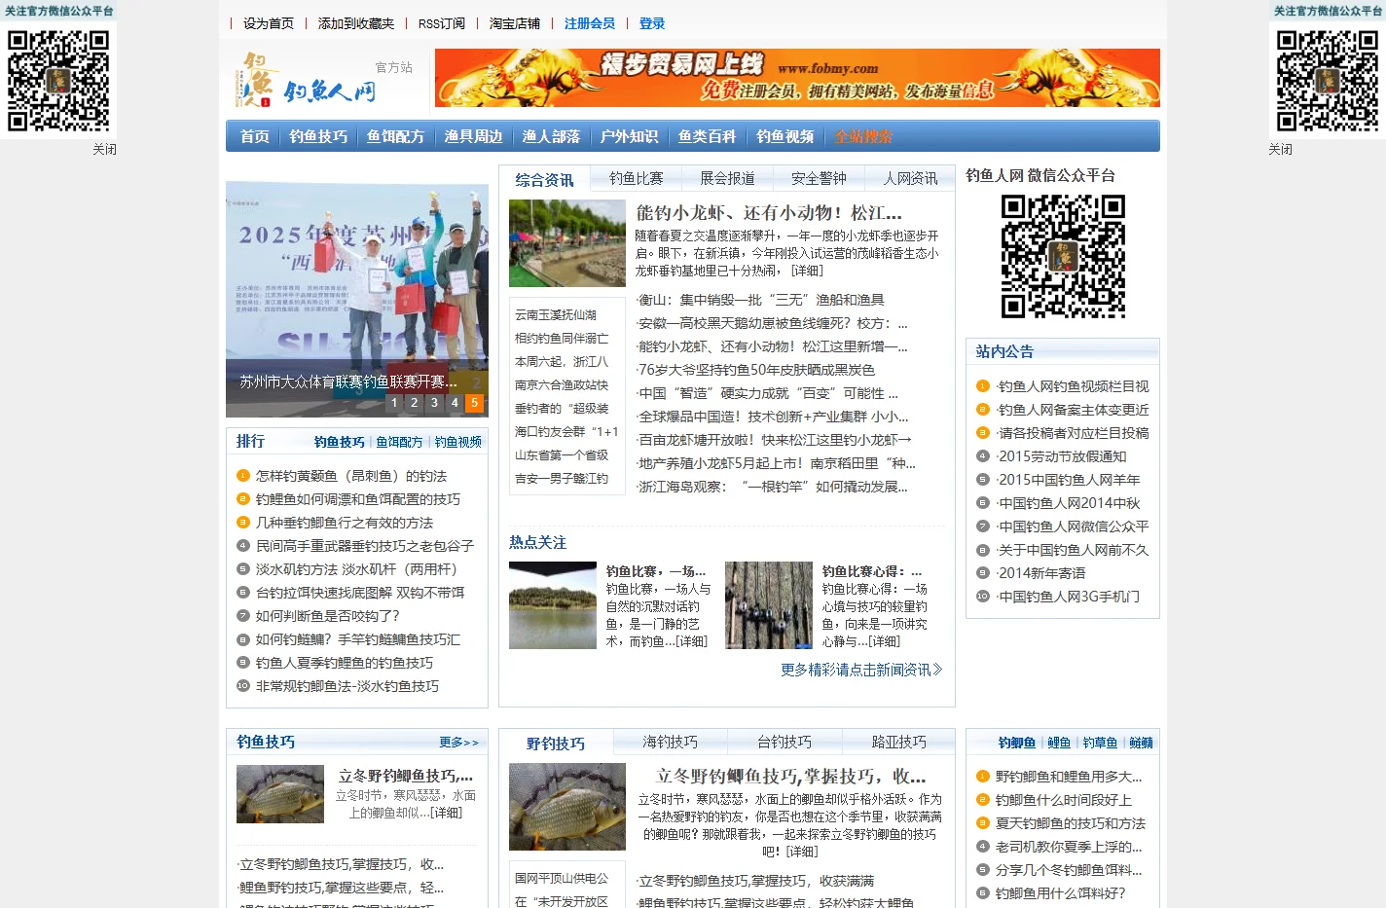This screenshot has height=908, width=1386.
Task: Close the right floating WeChat QR panel
Action: (1280, 150)
